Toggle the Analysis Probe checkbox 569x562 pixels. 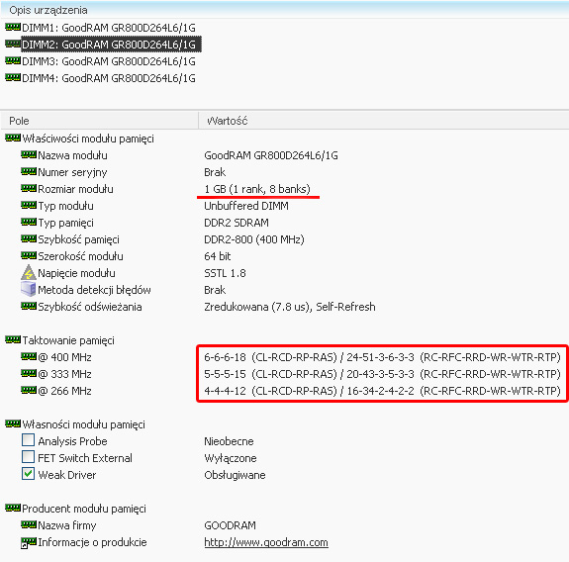point(28,440)
